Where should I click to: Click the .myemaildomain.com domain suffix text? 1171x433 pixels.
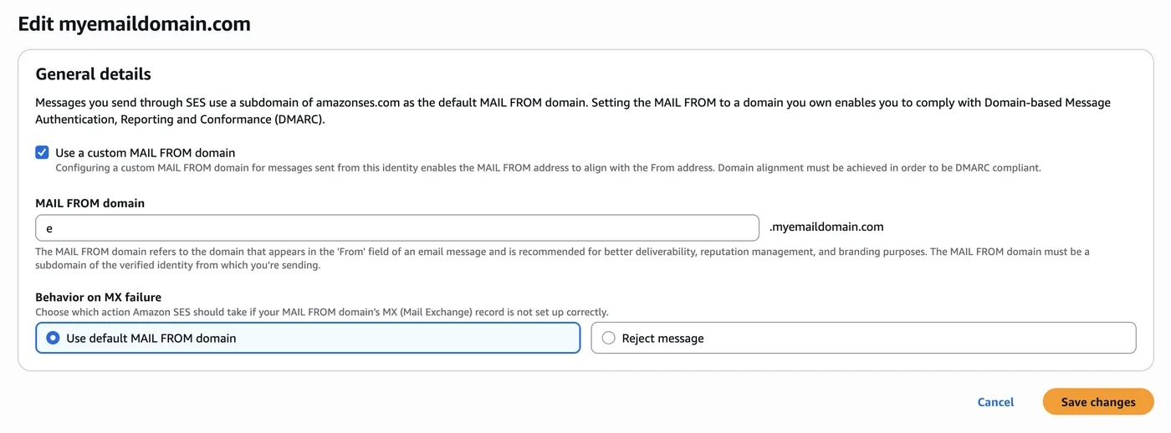point(826,227)
